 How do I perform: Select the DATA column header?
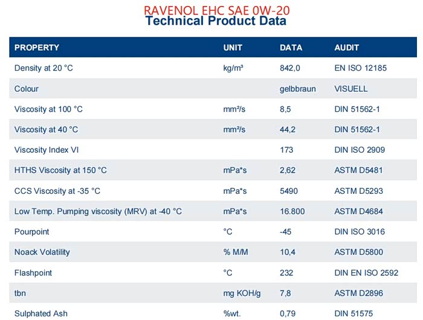[x=291, y=48]
